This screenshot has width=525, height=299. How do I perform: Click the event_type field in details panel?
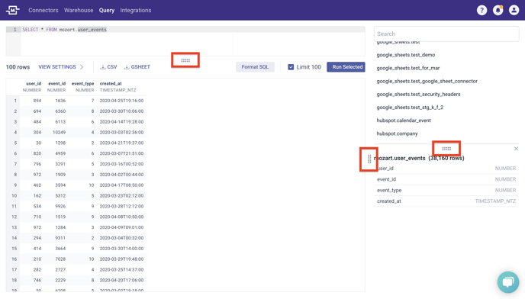(x=446, y=190)
